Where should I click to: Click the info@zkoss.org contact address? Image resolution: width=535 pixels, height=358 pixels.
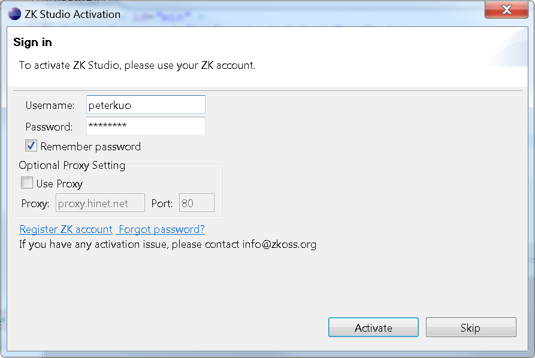click(x=279, y=244)
